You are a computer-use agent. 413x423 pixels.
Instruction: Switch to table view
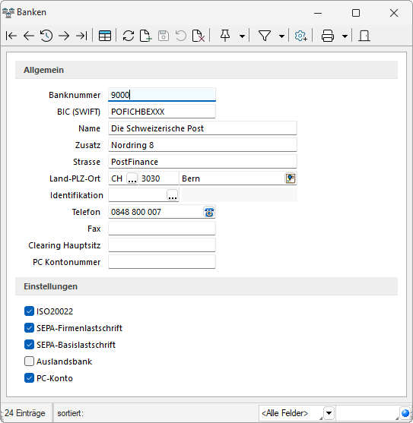click(x=105, y=36)
